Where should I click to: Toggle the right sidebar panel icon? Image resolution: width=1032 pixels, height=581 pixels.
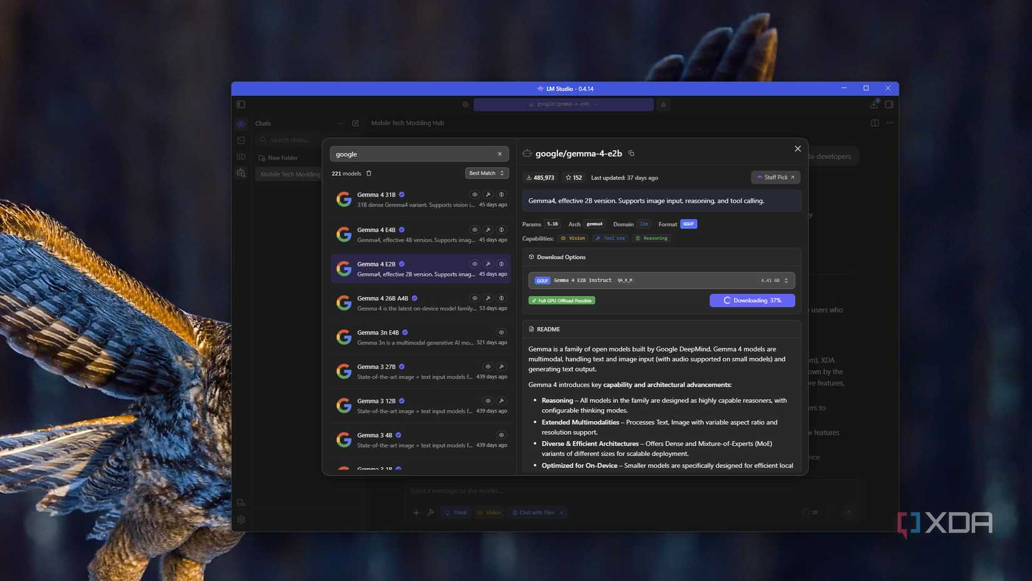click(x=889, y=104)
